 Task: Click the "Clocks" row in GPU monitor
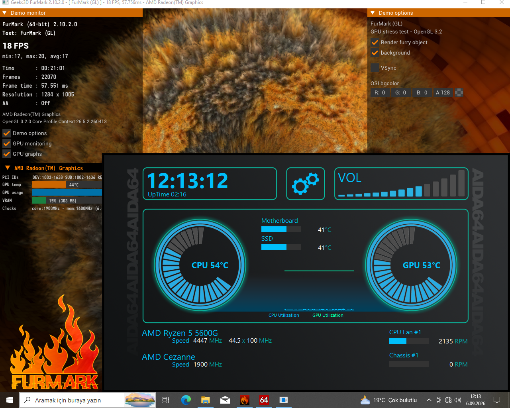pyautogui.click(x=52, y=208)
